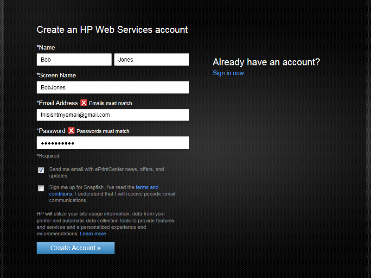
Task: Disable the ePrintCenter news and offers checkbox
Action: pyautogui.click(x=41, y=170)
